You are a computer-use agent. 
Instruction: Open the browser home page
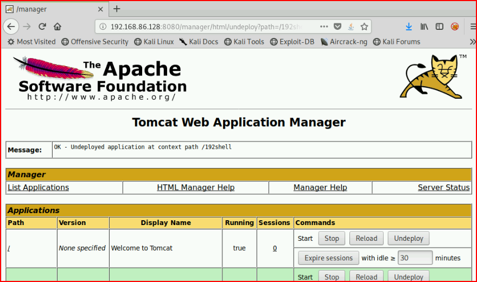point(58,27)
